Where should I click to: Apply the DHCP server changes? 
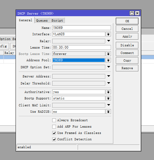[x=127, y=37]
